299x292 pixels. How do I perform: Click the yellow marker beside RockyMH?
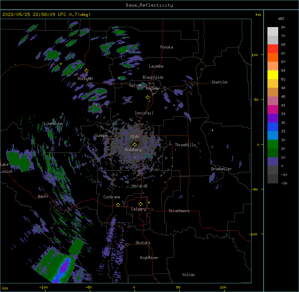(x=87, y=71)
